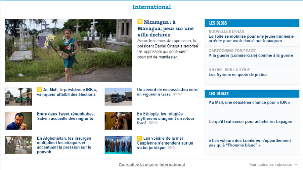Click the subscriber icon beside Nicaragua headline

[x=140, y=22]
